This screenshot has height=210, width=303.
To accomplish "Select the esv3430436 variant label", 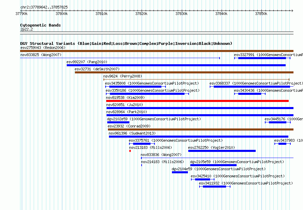I will coord(268,90).
